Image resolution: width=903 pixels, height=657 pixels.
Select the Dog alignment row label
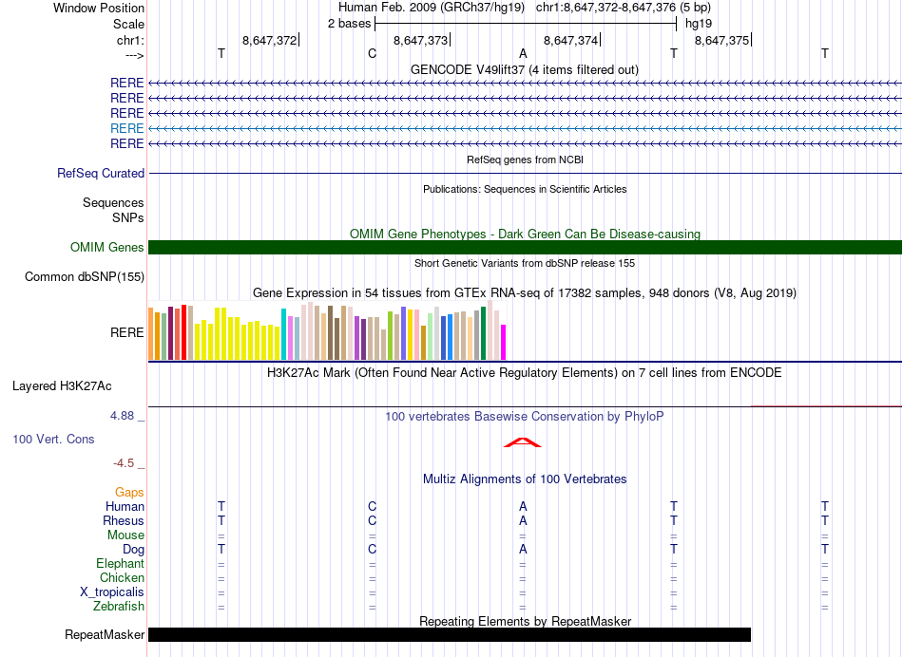133,550
